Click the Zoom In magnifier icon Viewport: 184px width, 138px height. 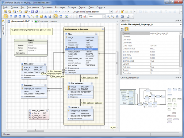[x=108, y=16]
